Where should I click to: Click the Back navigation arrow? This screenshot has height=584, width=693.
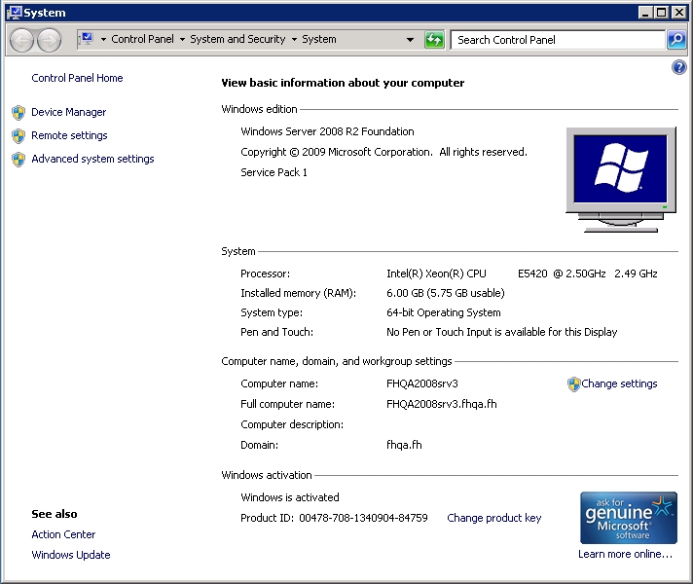click(x=21, y=40)
